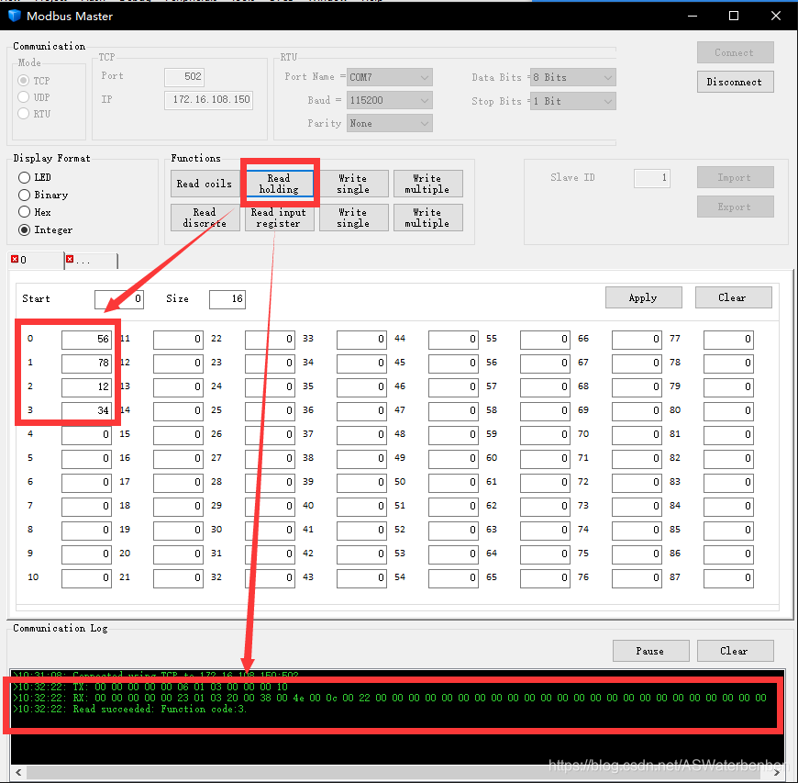Image resolution: width=798 pixels, height=783 pixels.
Task: Click register 11 value field
Action: click(x=178, y=340)
